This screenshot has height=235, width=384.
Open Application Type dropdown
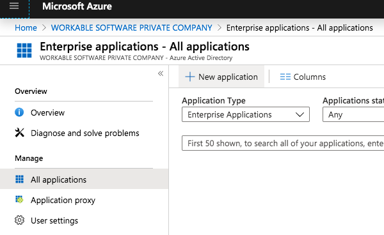point(246,114)
